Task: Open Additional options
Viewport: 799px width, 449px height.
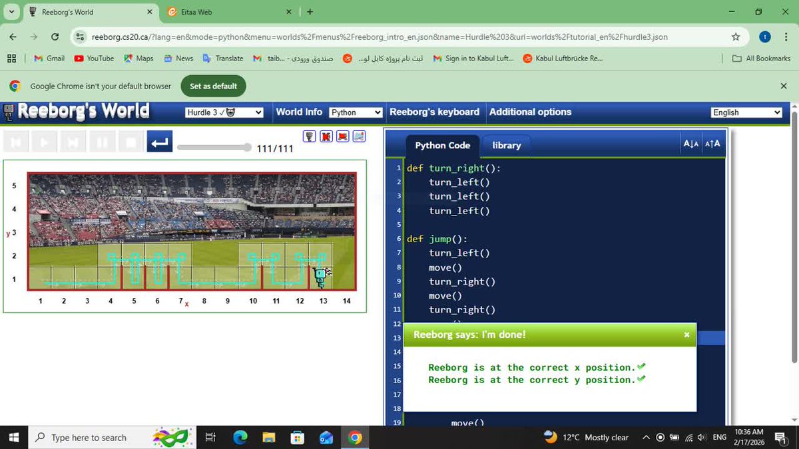Action: tap(531, 112)
